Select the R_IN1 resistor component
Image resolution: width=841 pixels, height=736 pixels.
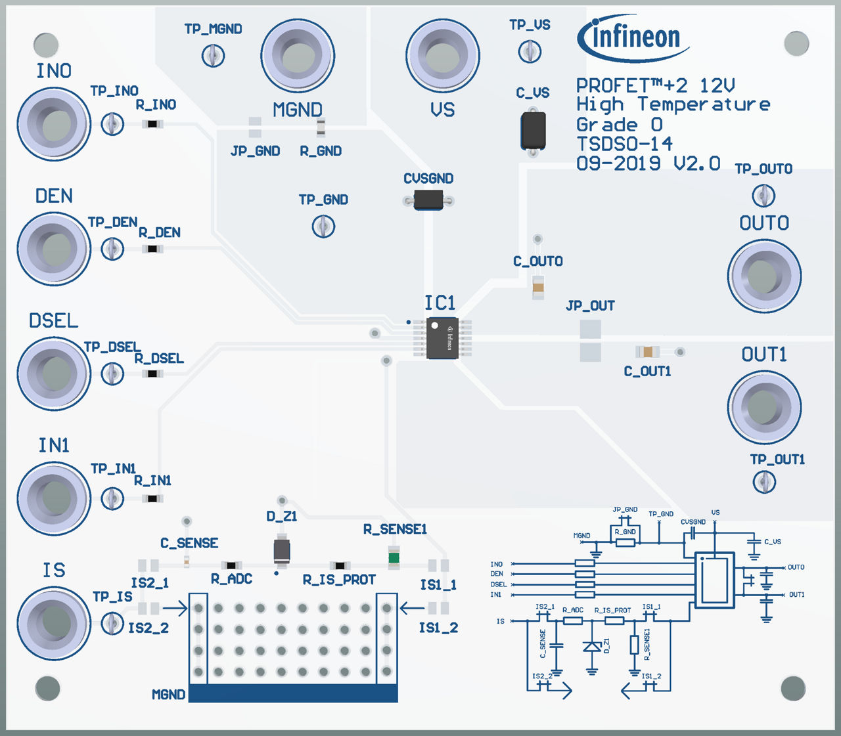click(152, 498)
